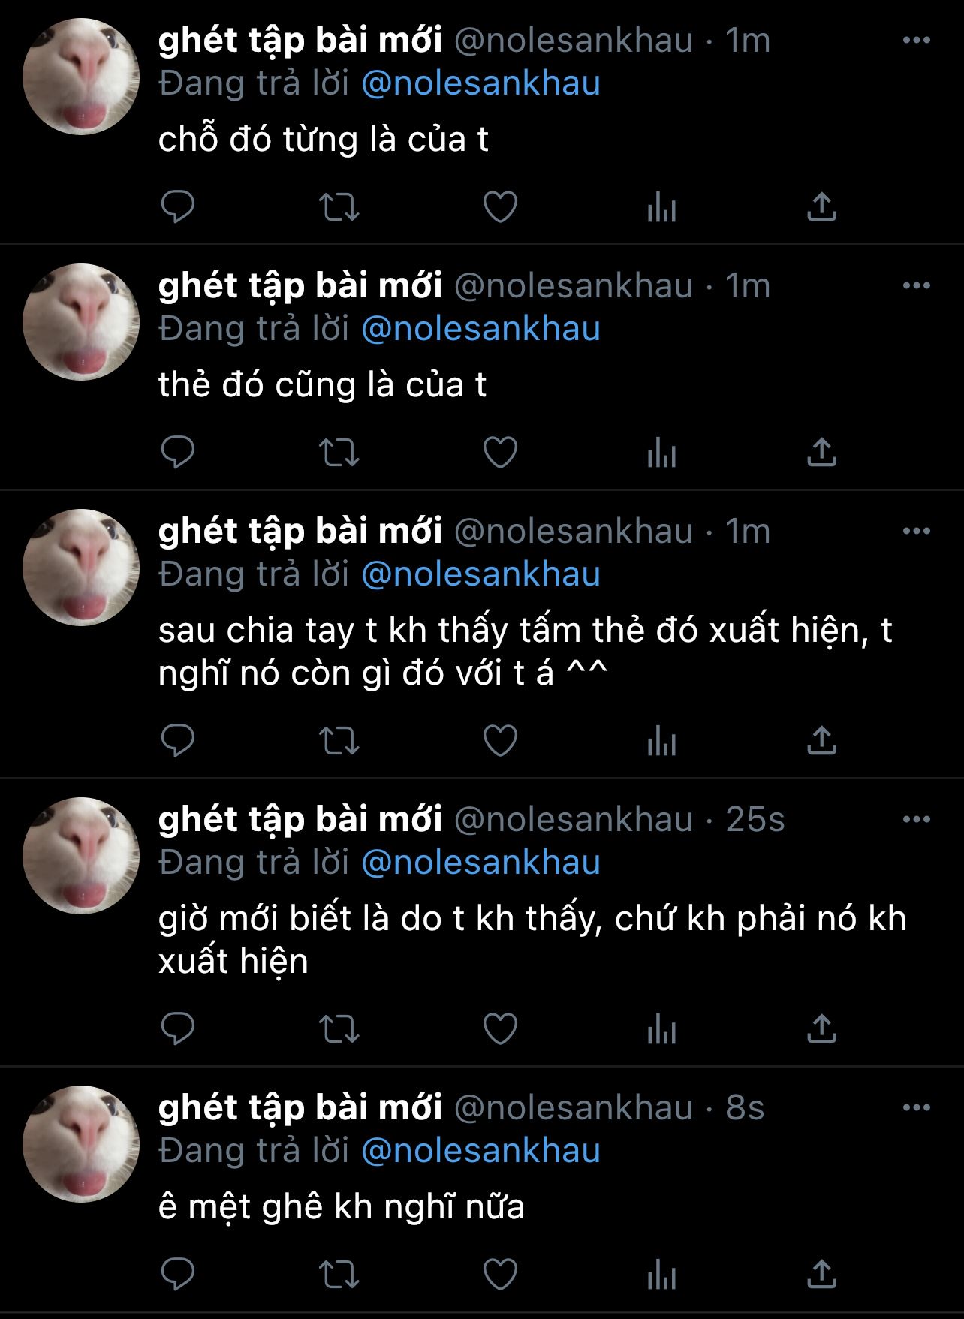The height and width of the screenshot is (1319, 964).
Task: View analytics for the "giờ mới biết" tweet
Action: [x=661, y=1029]
